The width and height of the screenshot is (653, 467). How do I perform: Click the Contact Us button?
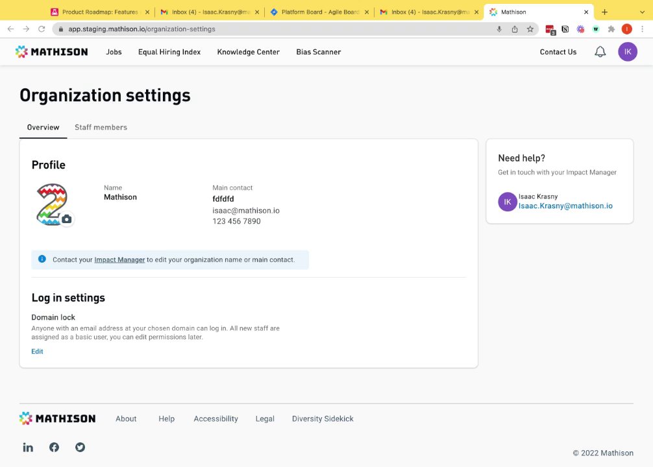[x=558, y=52]
